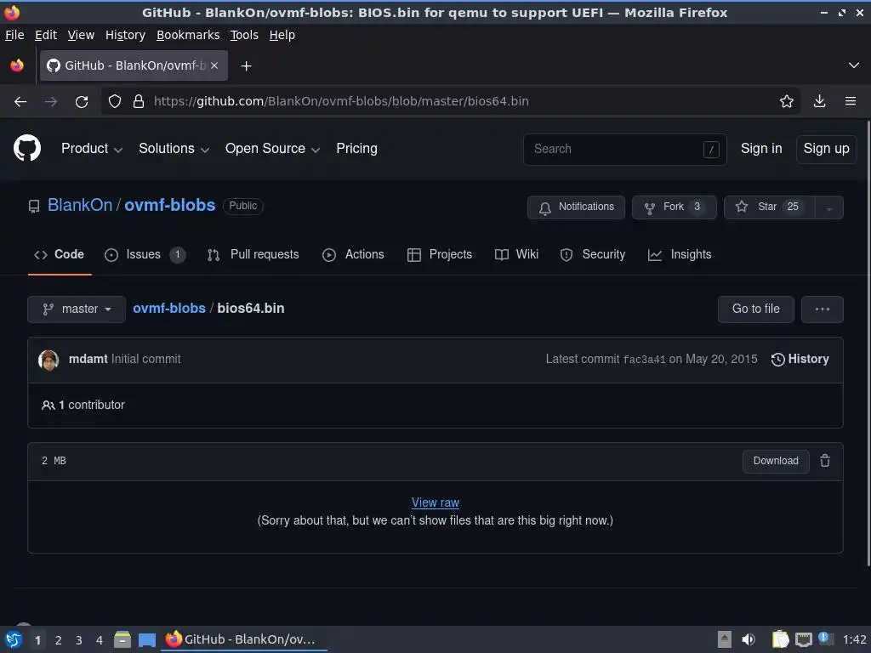Click mdamt's avatar picture

click(x=48, y=360)
